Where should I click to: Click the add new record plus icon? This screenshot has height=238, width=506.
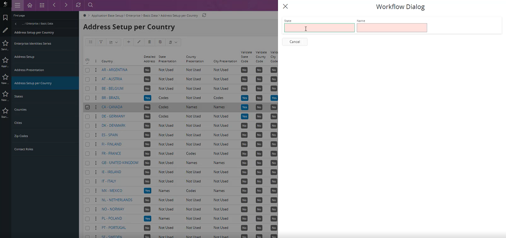pos(128,42)
